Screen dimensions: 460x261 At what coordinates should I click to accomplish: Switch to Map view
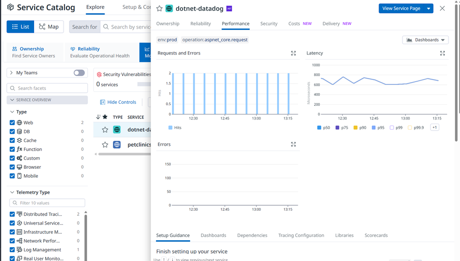(49, 27)
